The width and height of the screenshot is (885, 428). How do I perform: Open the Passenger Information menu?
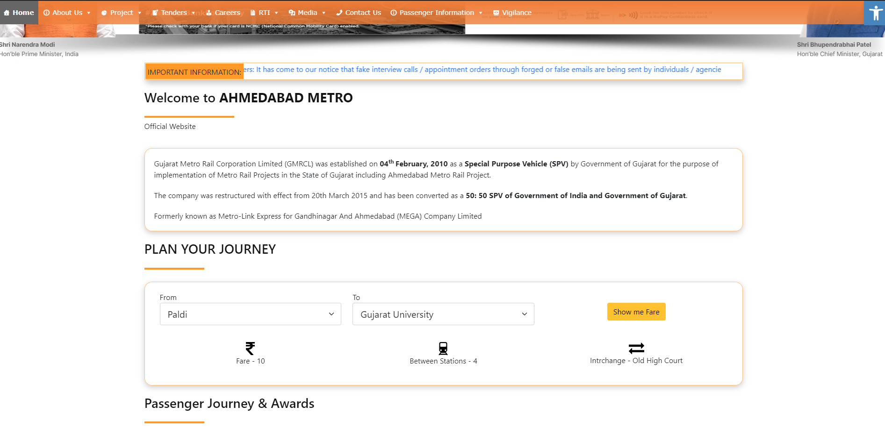(437, 13)
